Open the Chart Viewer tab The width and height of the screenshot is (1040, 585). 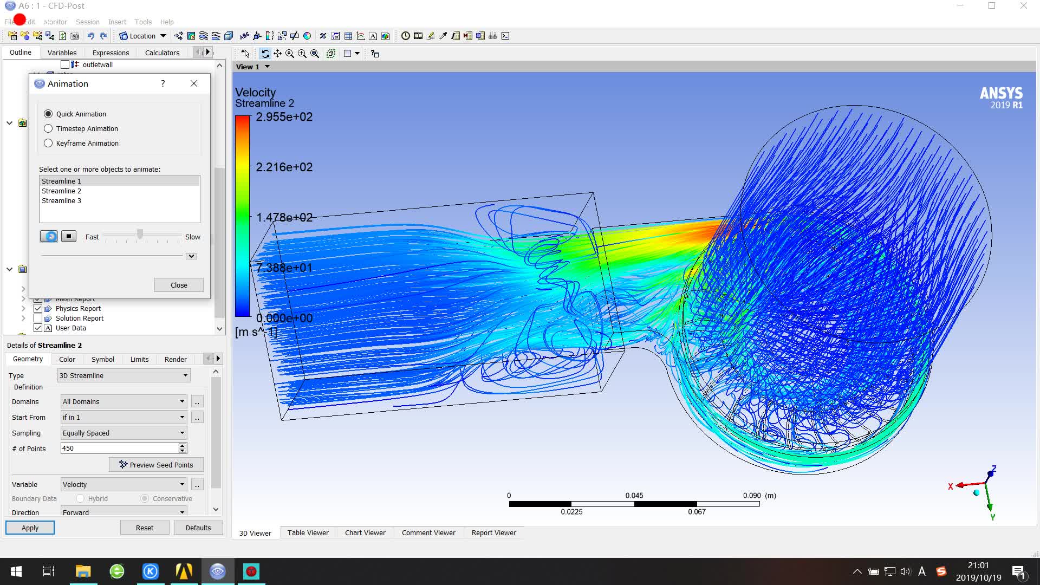tap(365, 532)
